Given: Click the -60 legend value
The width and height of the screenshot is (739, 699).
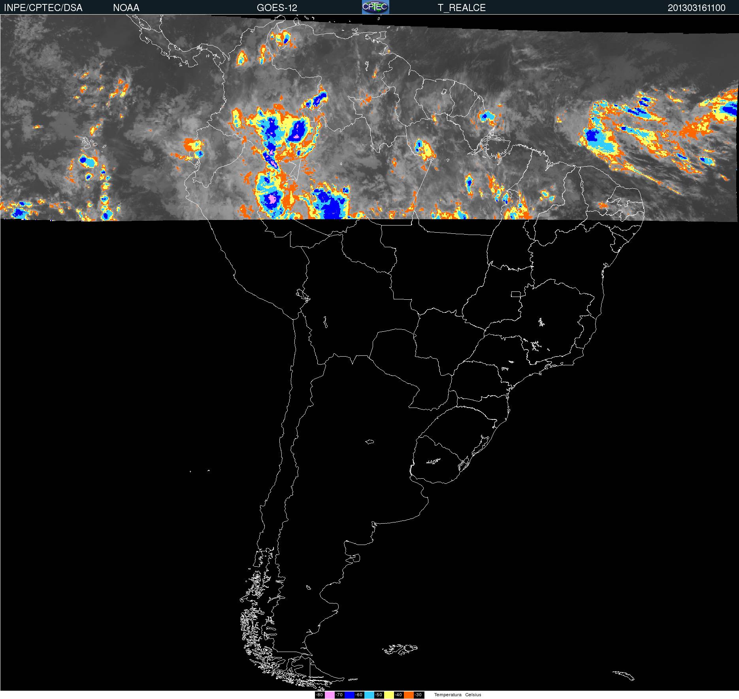Looking at the screenshot, I should pyautogui.click(x=359, y=695).
